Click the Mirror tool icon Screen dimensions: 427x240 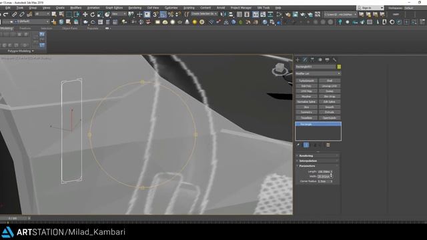pos(224,15)
